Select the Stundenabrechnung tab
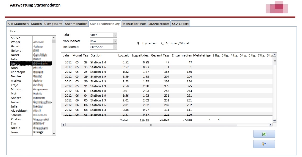 tap(105, 24)
